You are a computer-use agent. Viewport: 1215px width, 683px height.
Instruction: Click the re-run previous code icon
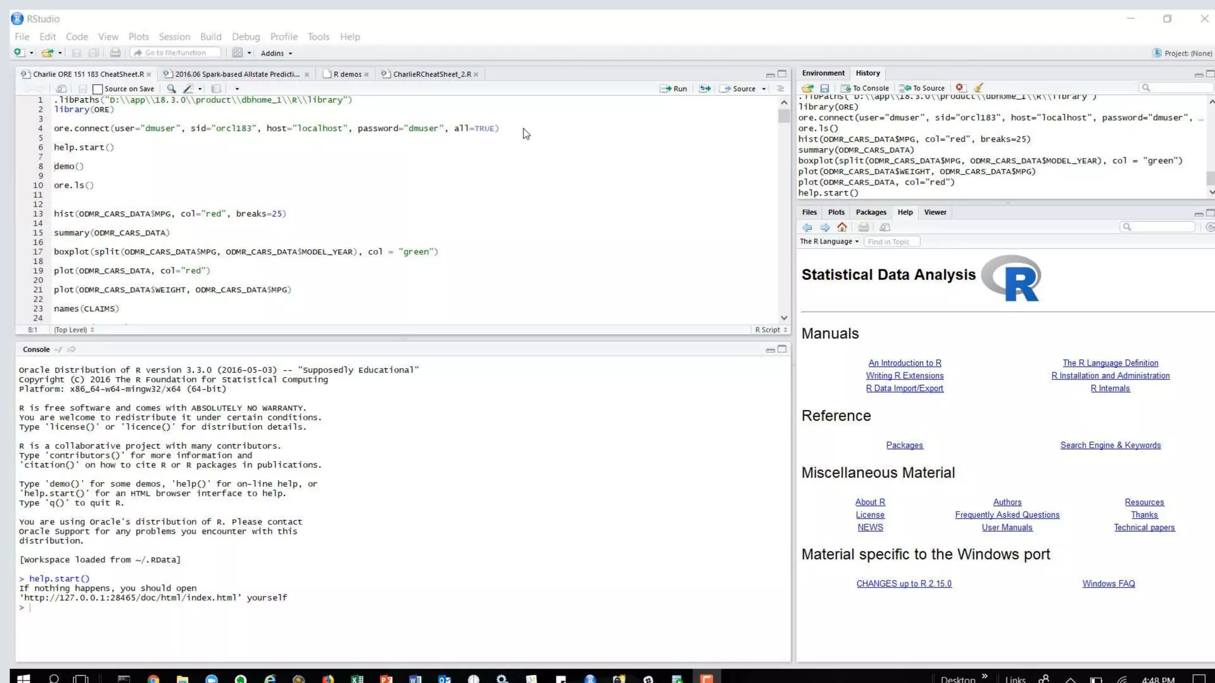point(704,89)
